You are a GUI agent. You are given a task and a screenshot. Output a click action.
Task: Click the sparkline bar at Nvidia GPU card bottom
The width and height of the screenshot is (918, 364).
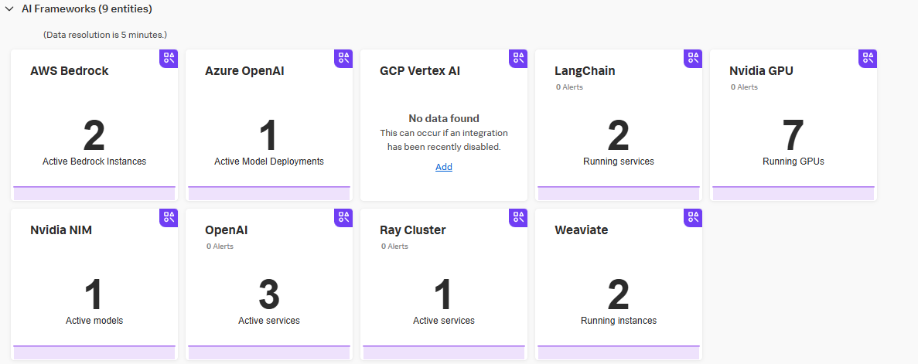[x=793, y=193]
